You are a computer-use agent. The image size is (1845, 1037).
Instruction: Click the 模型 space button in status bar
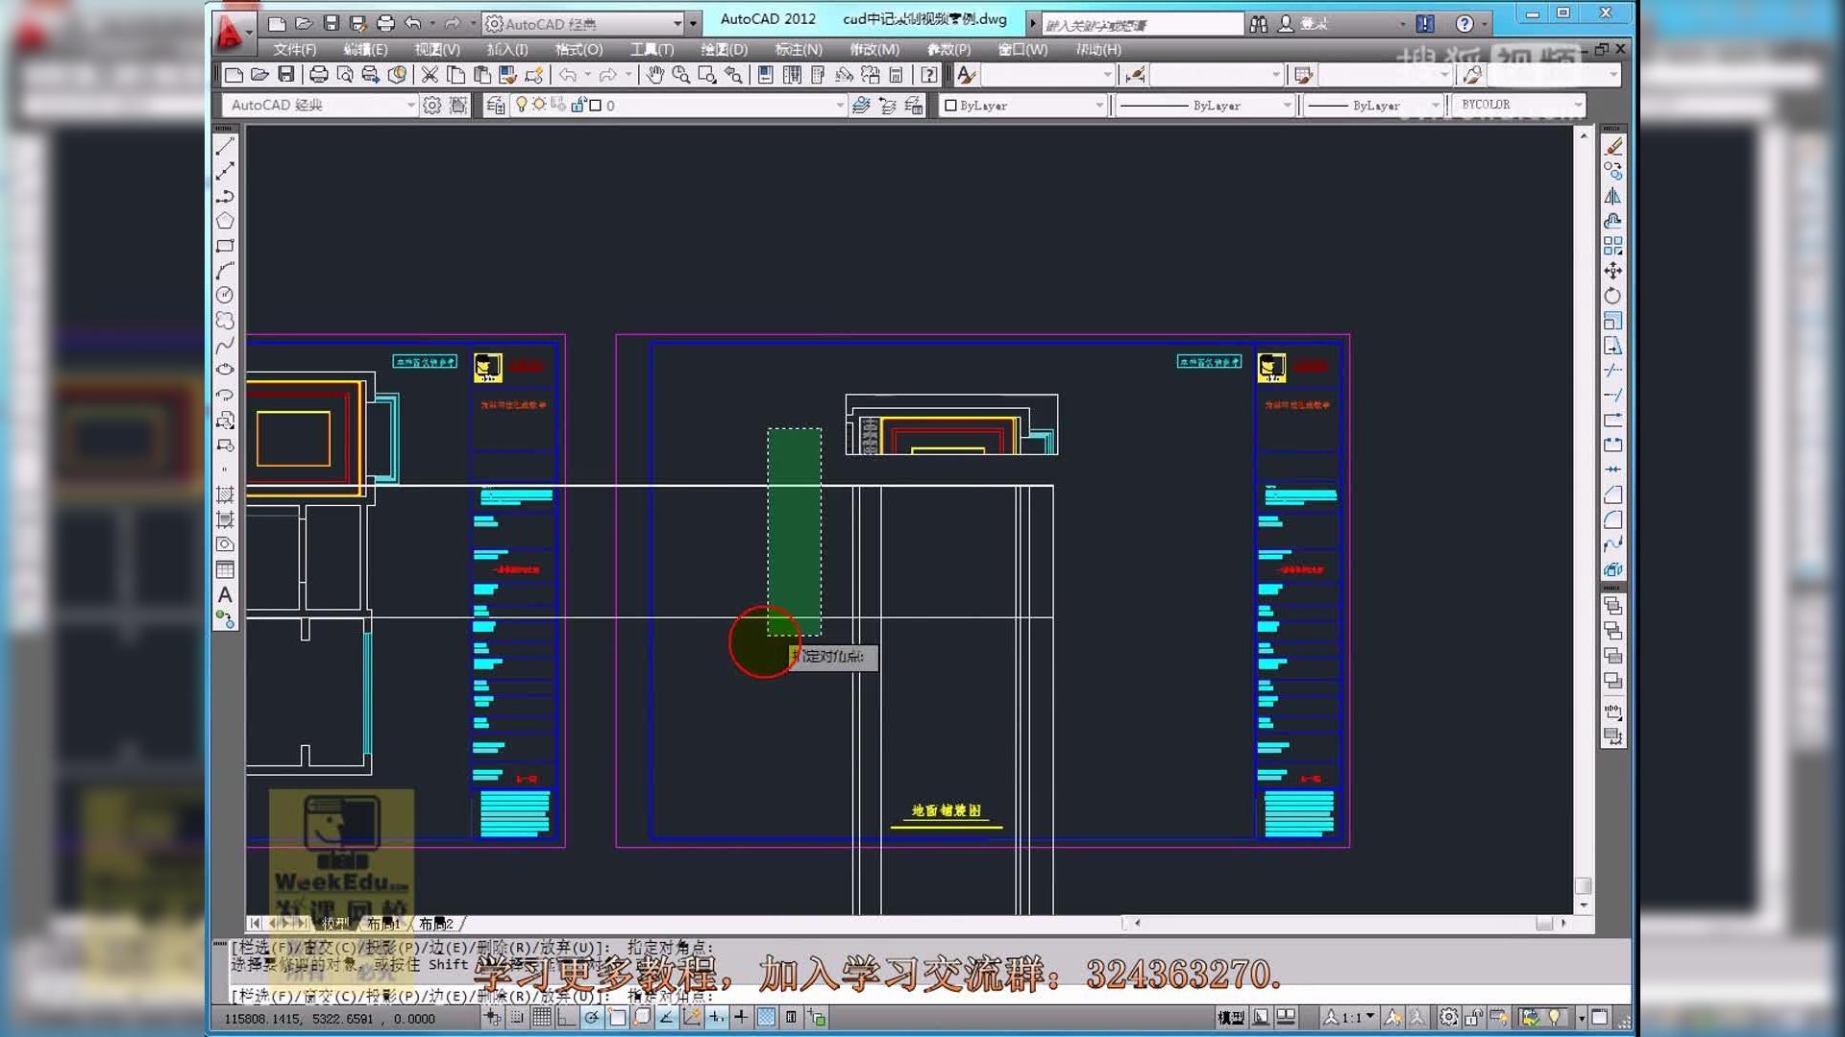coord(1231,1017)
